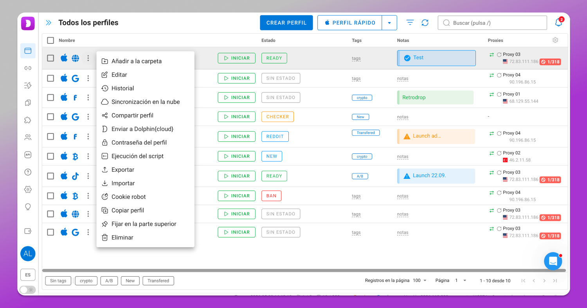Open the REDDIT status badge
587x308 pixels.
click(275, 137)
